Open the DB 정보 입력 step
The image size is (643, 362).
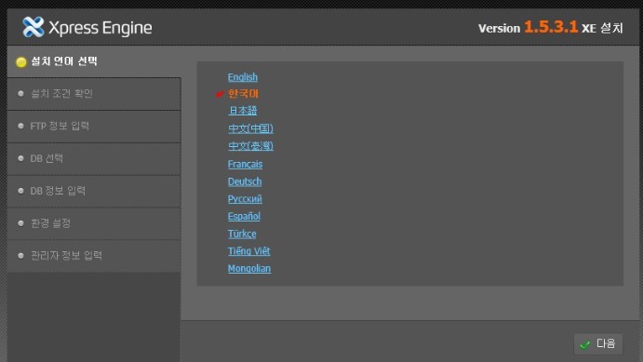tap(94, 191)
